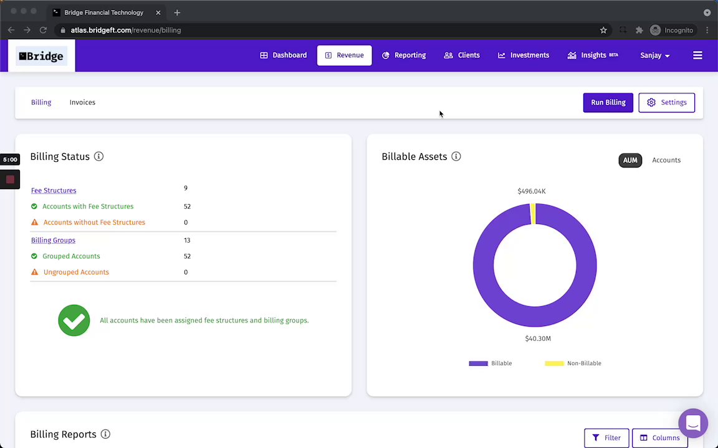Open Chrome three-dot menu
The height and width of the screenshot is (448, 718).
pyautogui.click(x=707, y=30)
